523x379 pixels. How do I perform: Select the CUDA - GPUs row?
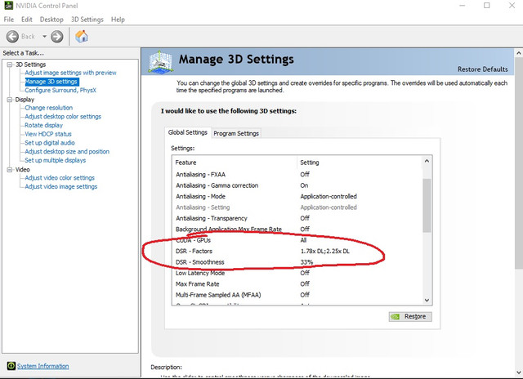click(297, 240)
